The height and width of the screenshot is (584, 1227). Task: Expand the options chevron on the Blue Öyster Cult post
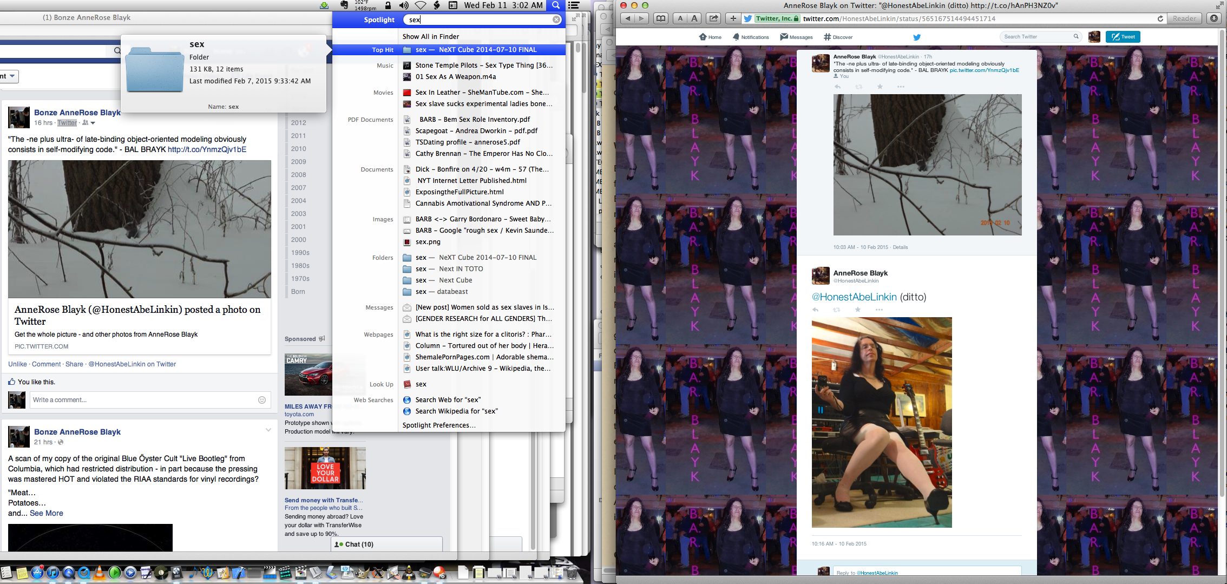pyautogui.click(x=269, y=430)
